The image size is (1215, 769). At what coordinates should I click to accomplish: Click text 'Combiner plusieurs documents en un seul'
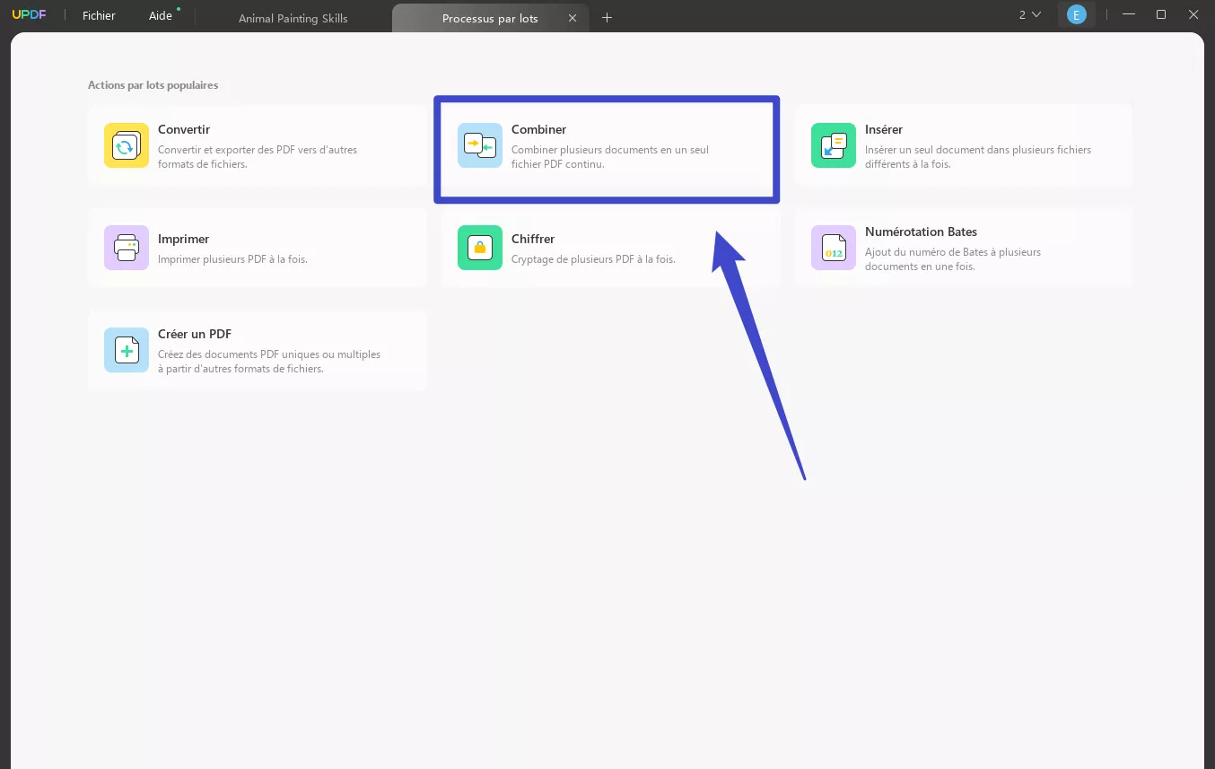point(610,150)
